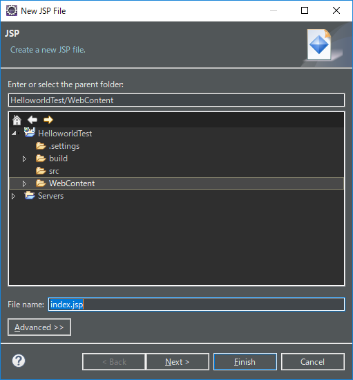This screenshot has width=353, height=380.
Task: Click the Next > button
Action: 178,362
